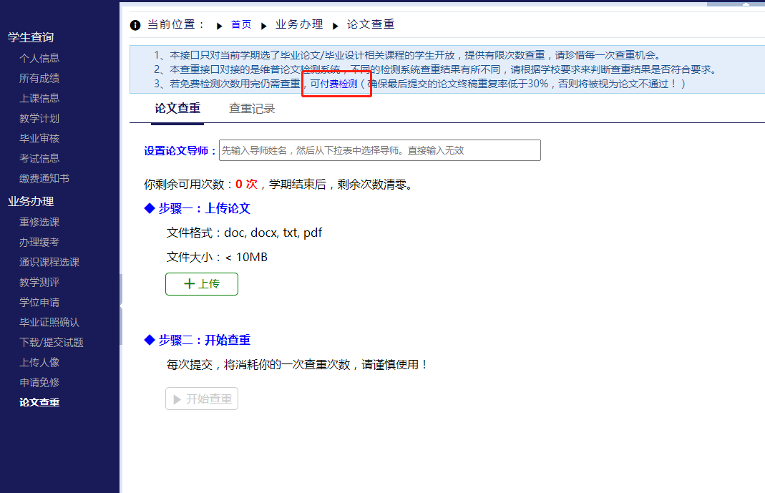Select 教学计划 from the sidebar
This screenshot has width=765, height=493.
pos(39,118)
